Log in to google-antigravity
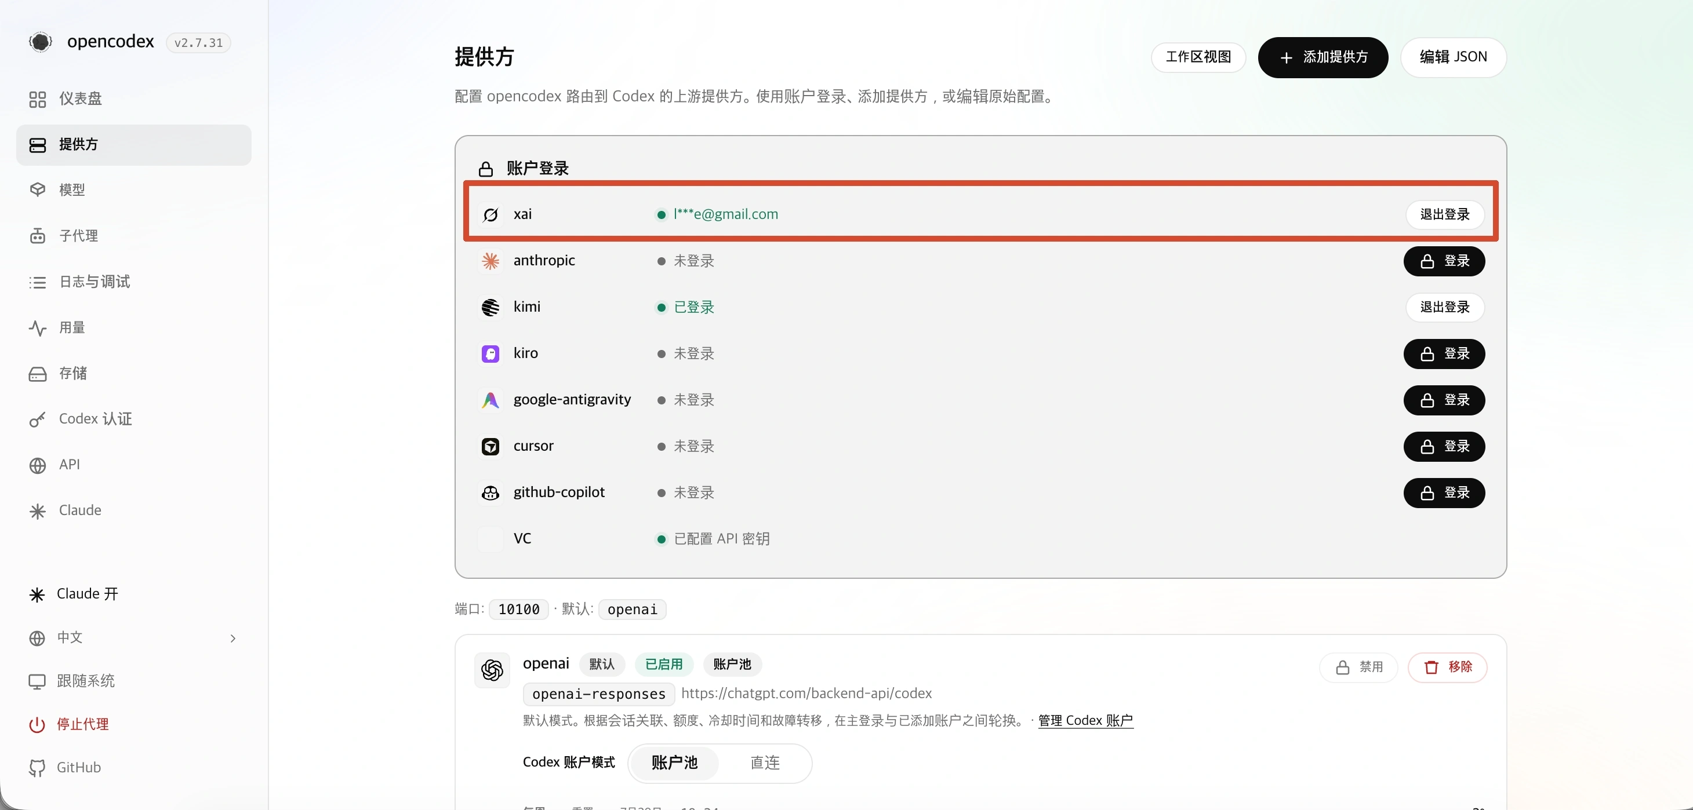The width and height of the screenshot is (1693, 810). click(x=1444, y=400)
